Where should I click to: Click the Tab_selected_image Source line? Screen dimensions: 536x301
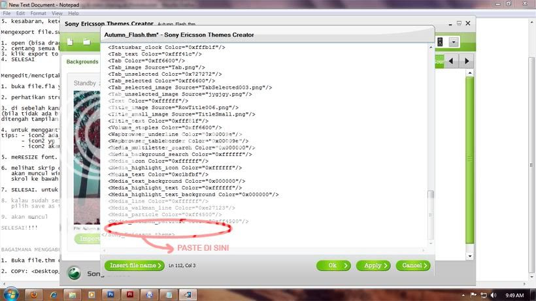pyautogui.click(x=190, y=87)
